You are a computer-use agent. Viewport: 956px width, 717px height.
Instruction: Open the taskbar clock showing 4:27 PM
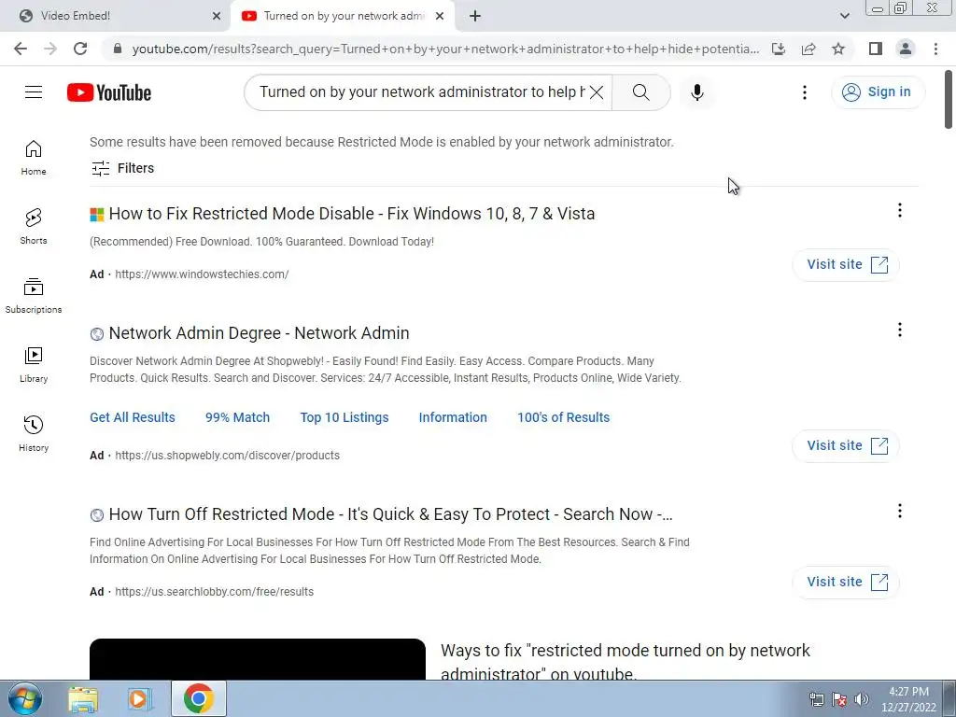point(908,699)
